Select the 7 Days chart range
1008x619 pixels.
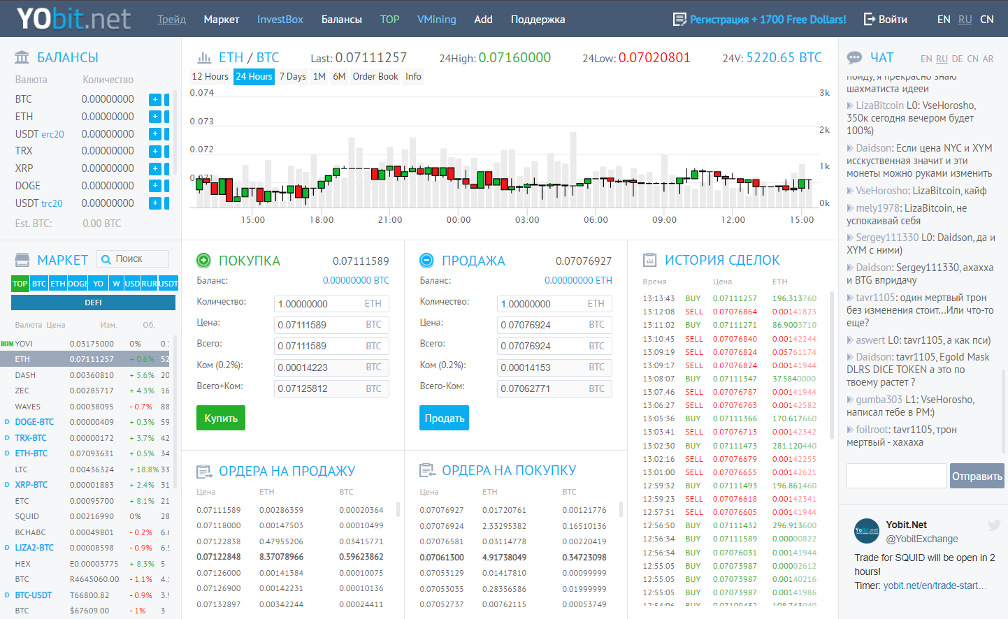coord(292,76)
